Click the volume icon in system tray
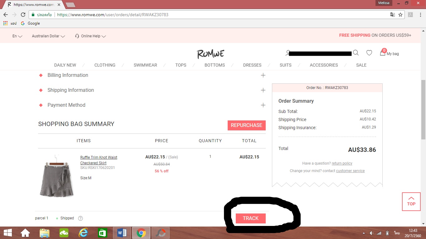Image resolution: width=426 pixels, height=239 pixels. tap(371, 233)
